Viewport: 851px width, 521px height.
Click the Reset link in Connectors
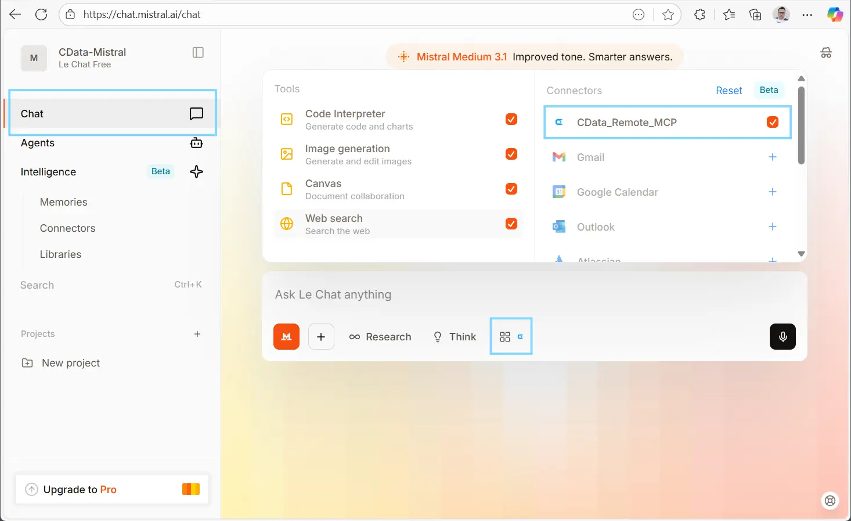click(729, 91)
